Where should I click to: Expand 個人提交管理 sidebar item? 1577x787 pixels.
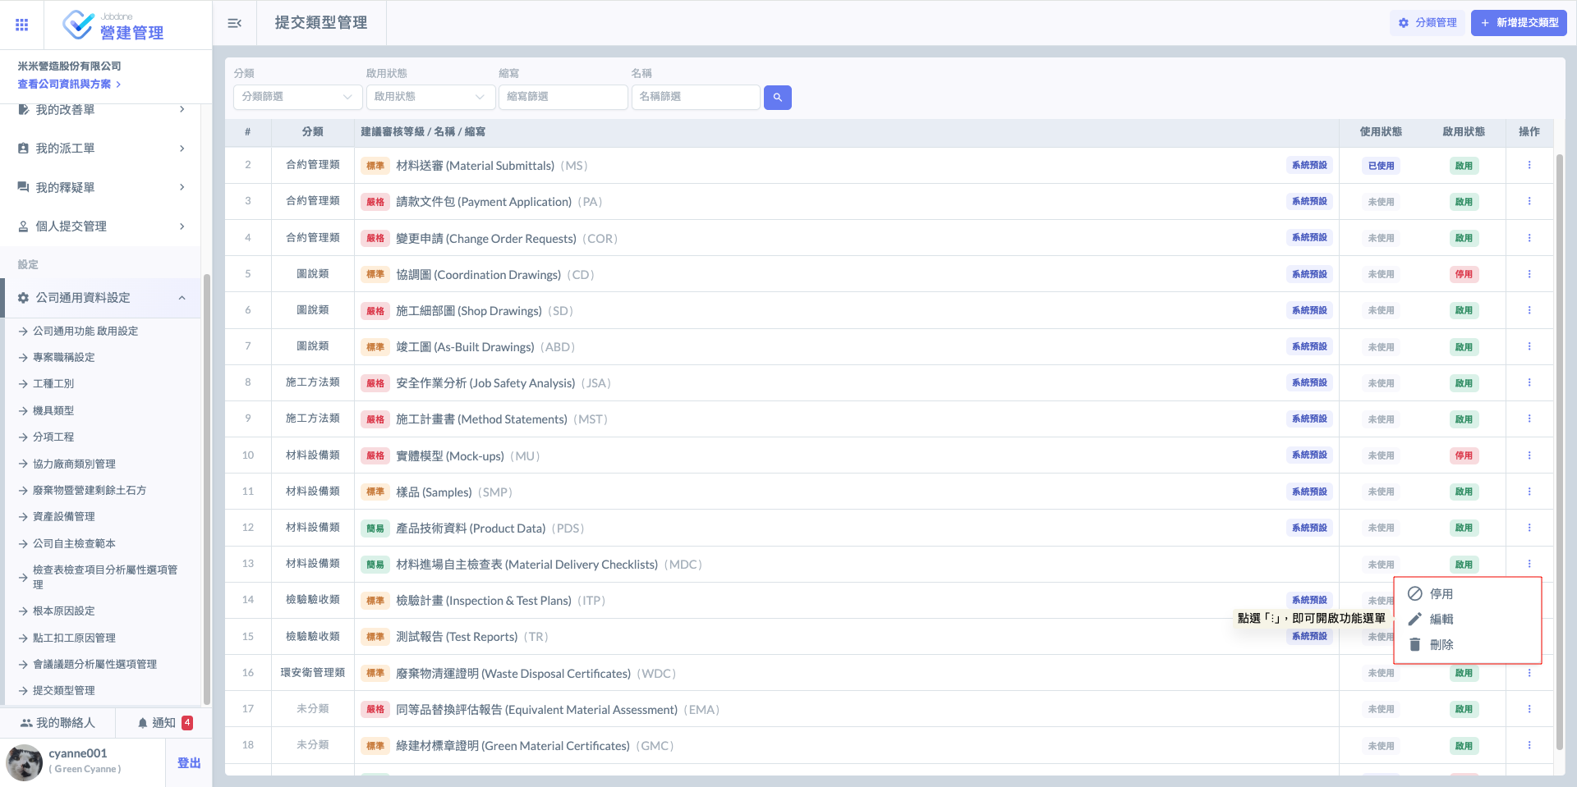101,226
